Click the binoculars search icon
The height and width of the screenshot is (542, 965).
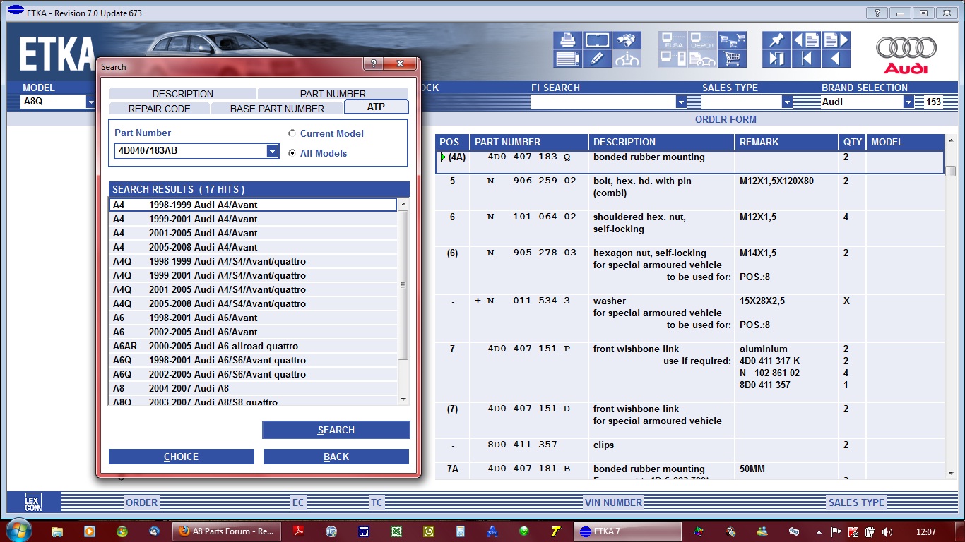coord(627,40)
